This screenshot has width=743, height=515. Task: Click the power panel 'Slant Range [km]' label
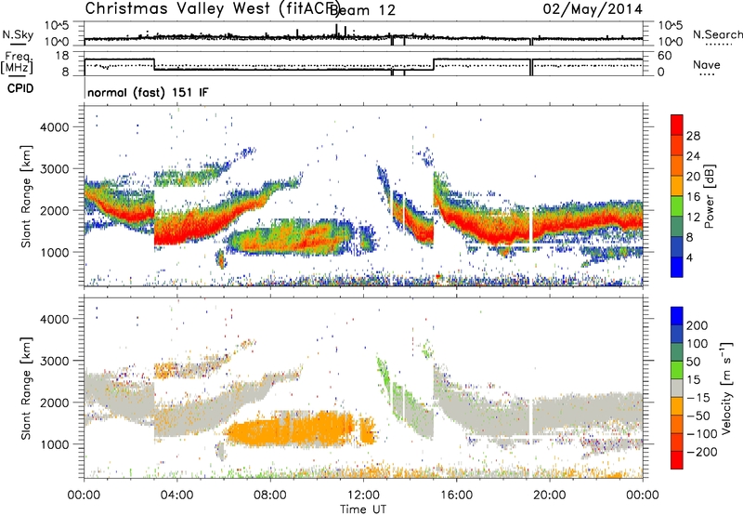tap(26, 196)
